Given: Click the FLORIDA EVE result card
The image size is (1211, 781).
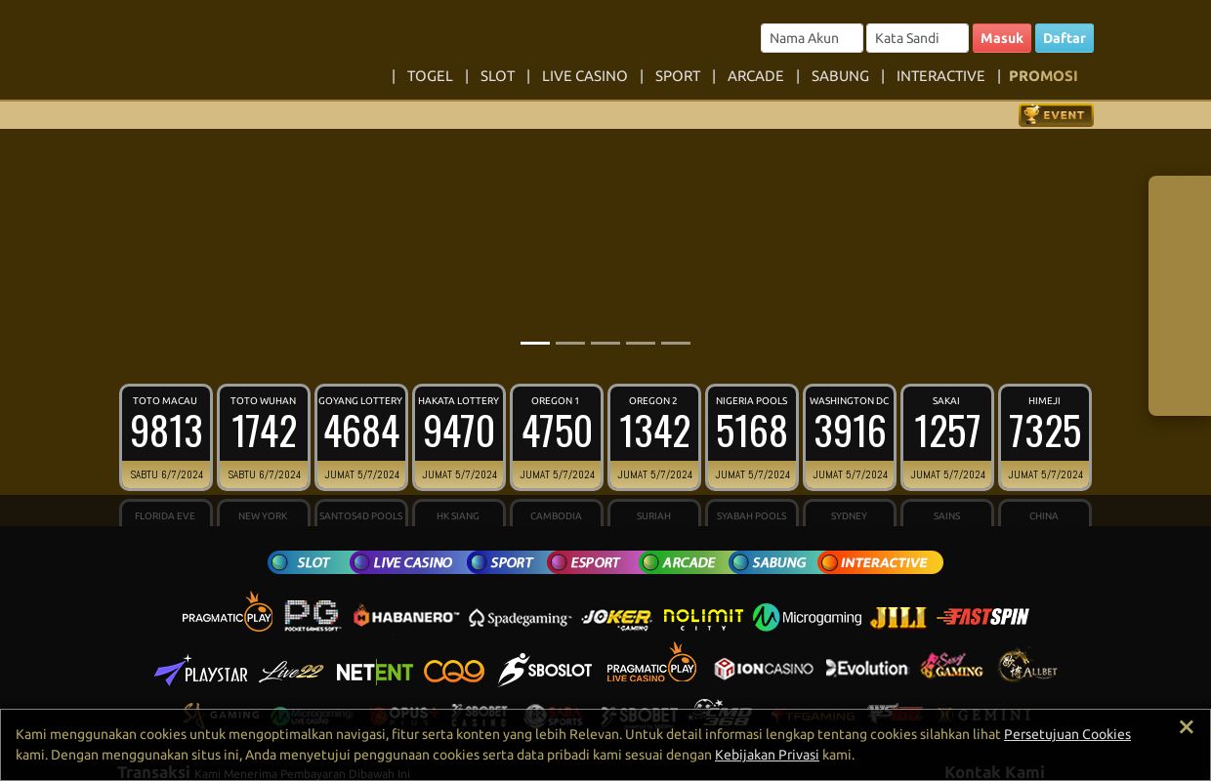Looking at the screenshot, I should click(x=166, y=514).
